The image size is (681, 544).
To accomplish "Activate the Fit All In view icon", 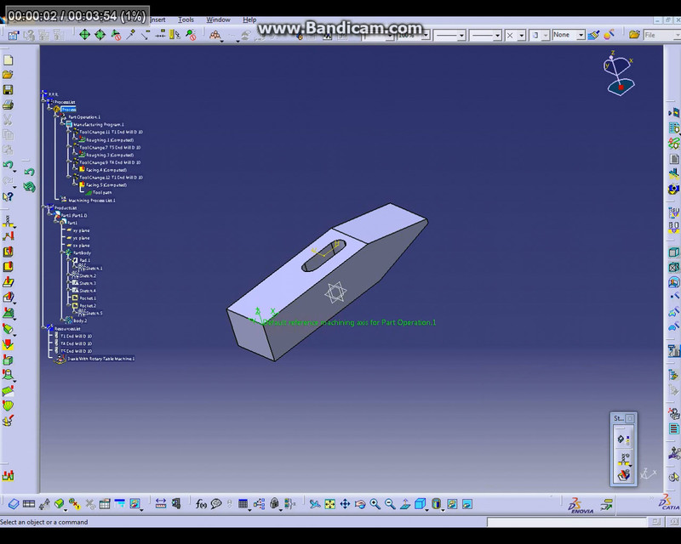I will pyautogui.click(x=329, y=503).
